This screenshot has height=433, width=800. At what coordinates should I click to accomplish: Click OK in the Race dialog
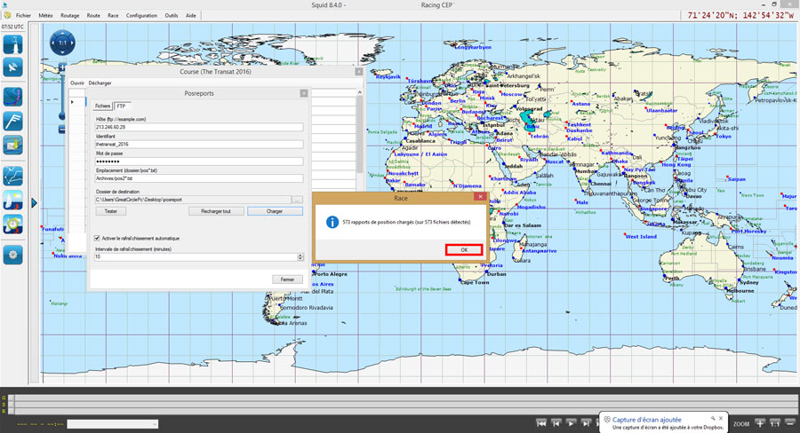pos(464,250)
